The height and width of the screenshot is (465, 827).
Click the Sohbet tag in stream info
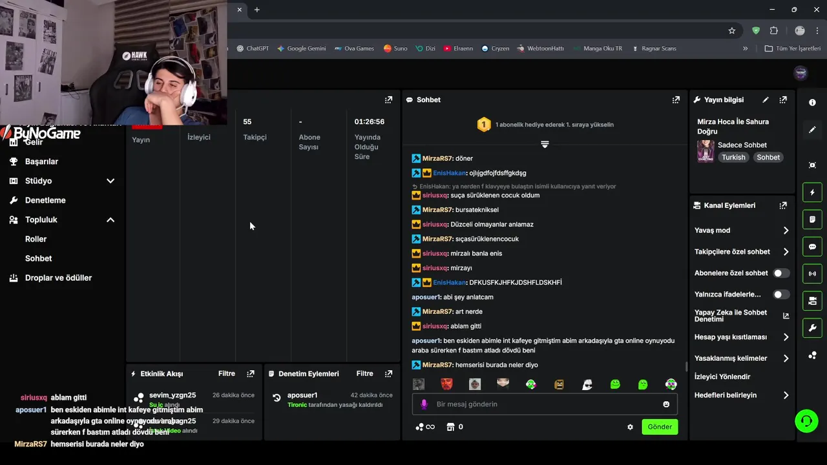coord(768,157)
